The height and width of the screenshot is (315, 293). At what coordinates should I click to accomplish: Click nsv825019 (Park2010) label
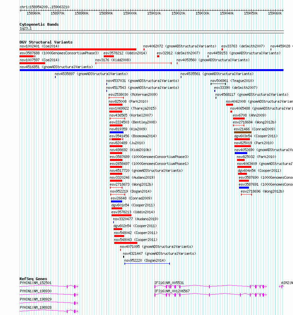tap(254, 143)
